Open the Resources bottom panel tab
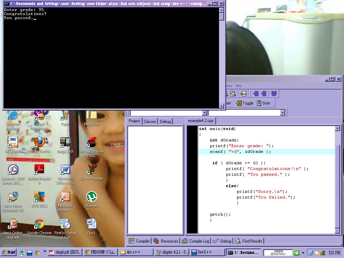 [166, 241]
